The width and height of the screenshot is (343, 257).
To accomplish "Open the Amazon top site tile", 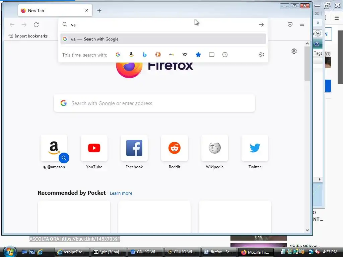I will 54,148.
